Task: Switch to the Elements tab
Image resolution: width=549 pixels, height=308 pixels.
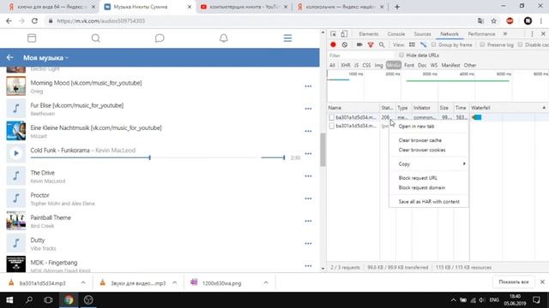Action: point(368,34)
